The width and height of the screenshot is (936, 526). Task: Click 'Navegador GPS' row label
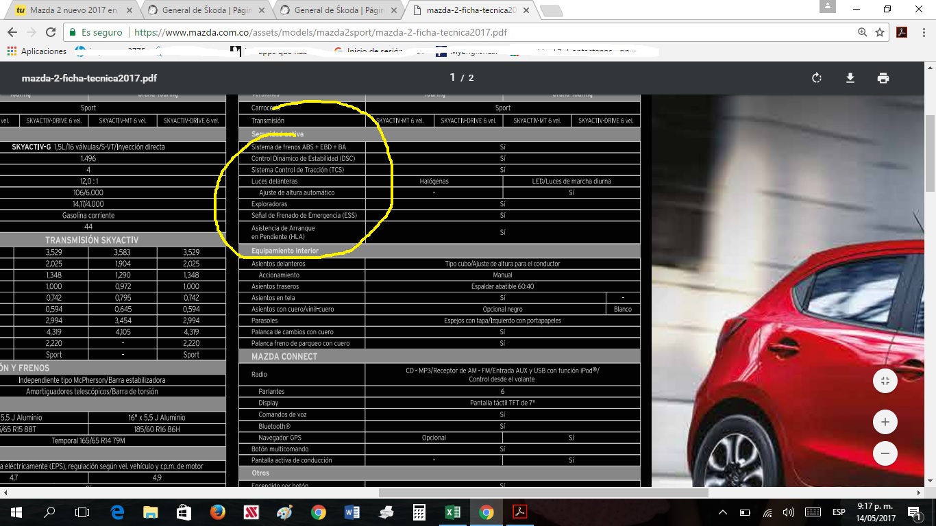click(280, 437)
